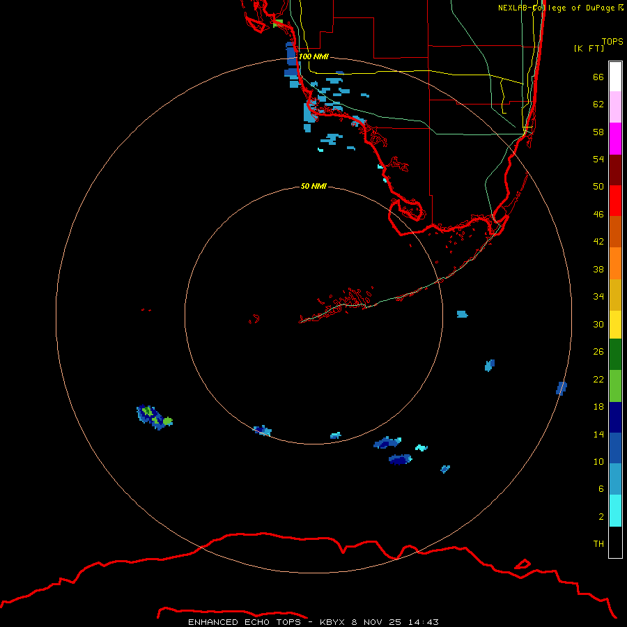
Task: Click the legend value "58"
Action: click(598, 132)
